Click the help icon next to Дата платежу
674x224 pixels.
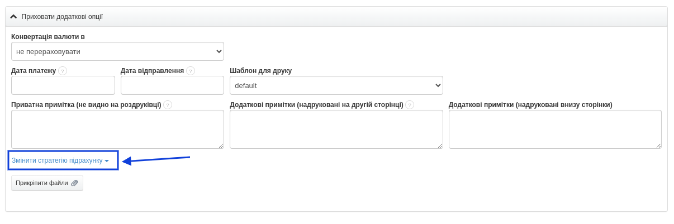coord(63,71)
